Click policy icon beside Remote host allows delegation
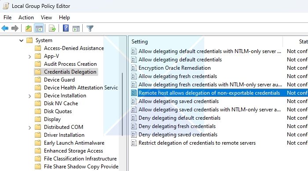 (x=134, y=93)
